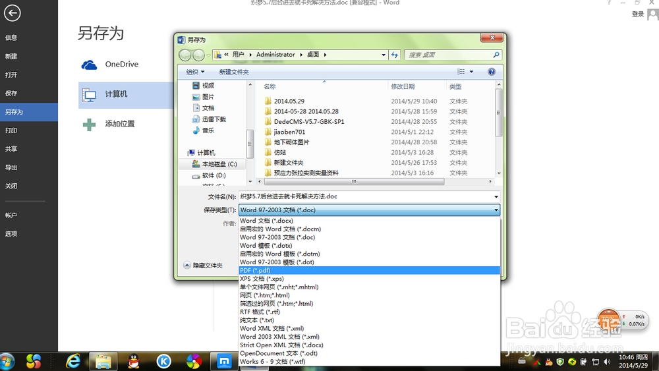This screenshot has width=659, height=371.
Task: Open the address bar history dropdown
Action: pos(384,55)
